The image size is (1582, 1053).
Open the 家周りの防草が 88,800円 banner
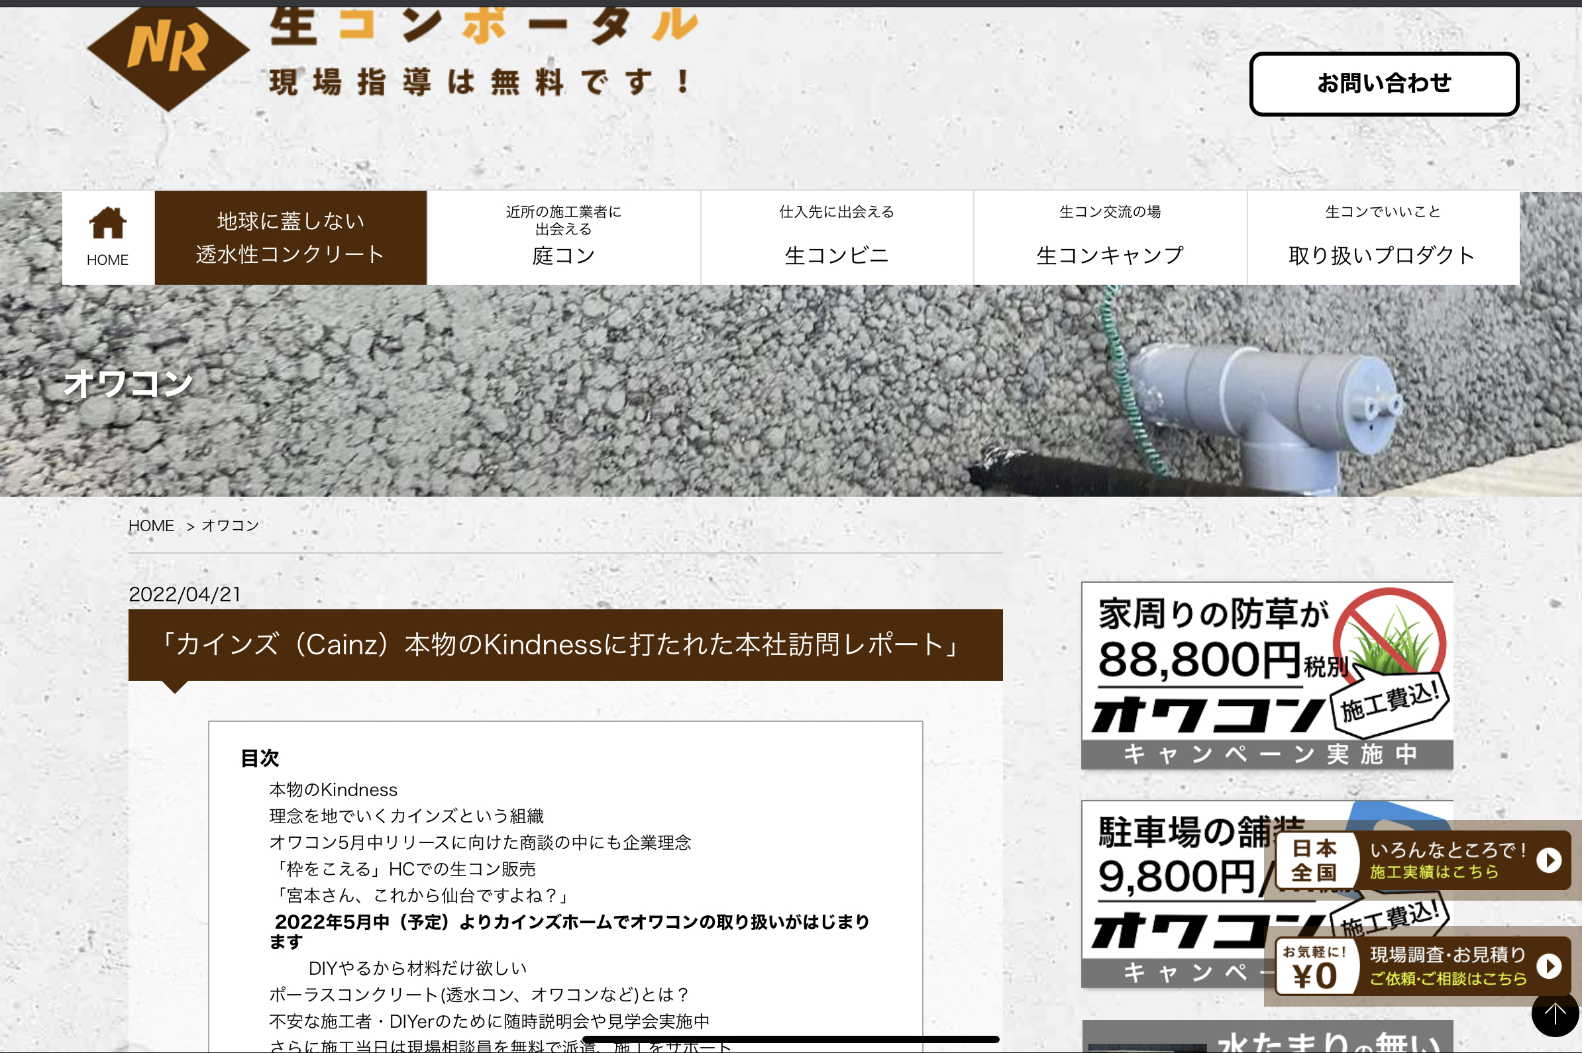pos(1267,676)
